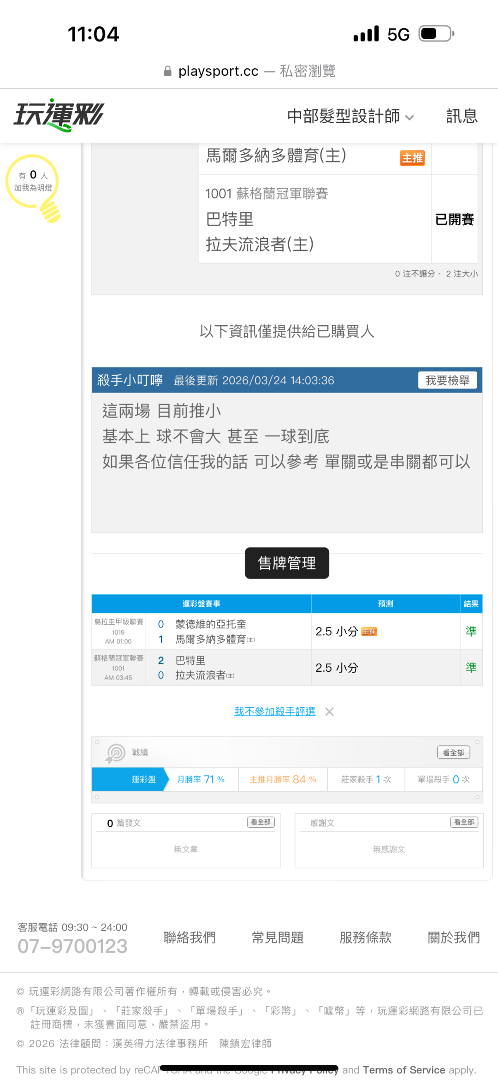Screen dimensions: 498x1080
Task: Open the 聯絡我們 footer link
Action: point(190,937)
